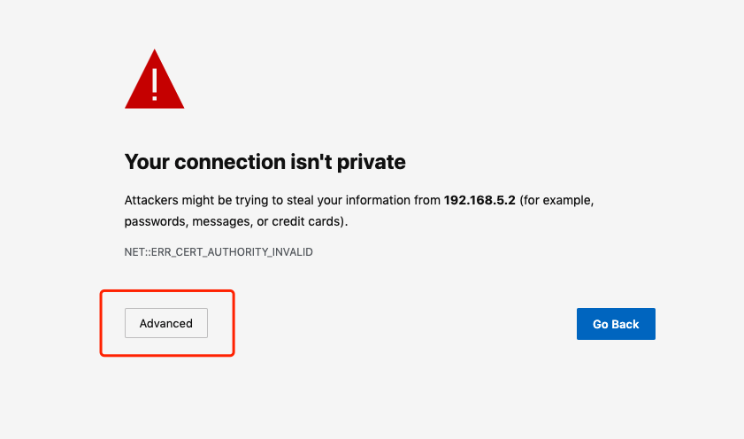The image size is (744, 439).
Task: Click the "for example" text in parentheses
Action: click(560, 201)
